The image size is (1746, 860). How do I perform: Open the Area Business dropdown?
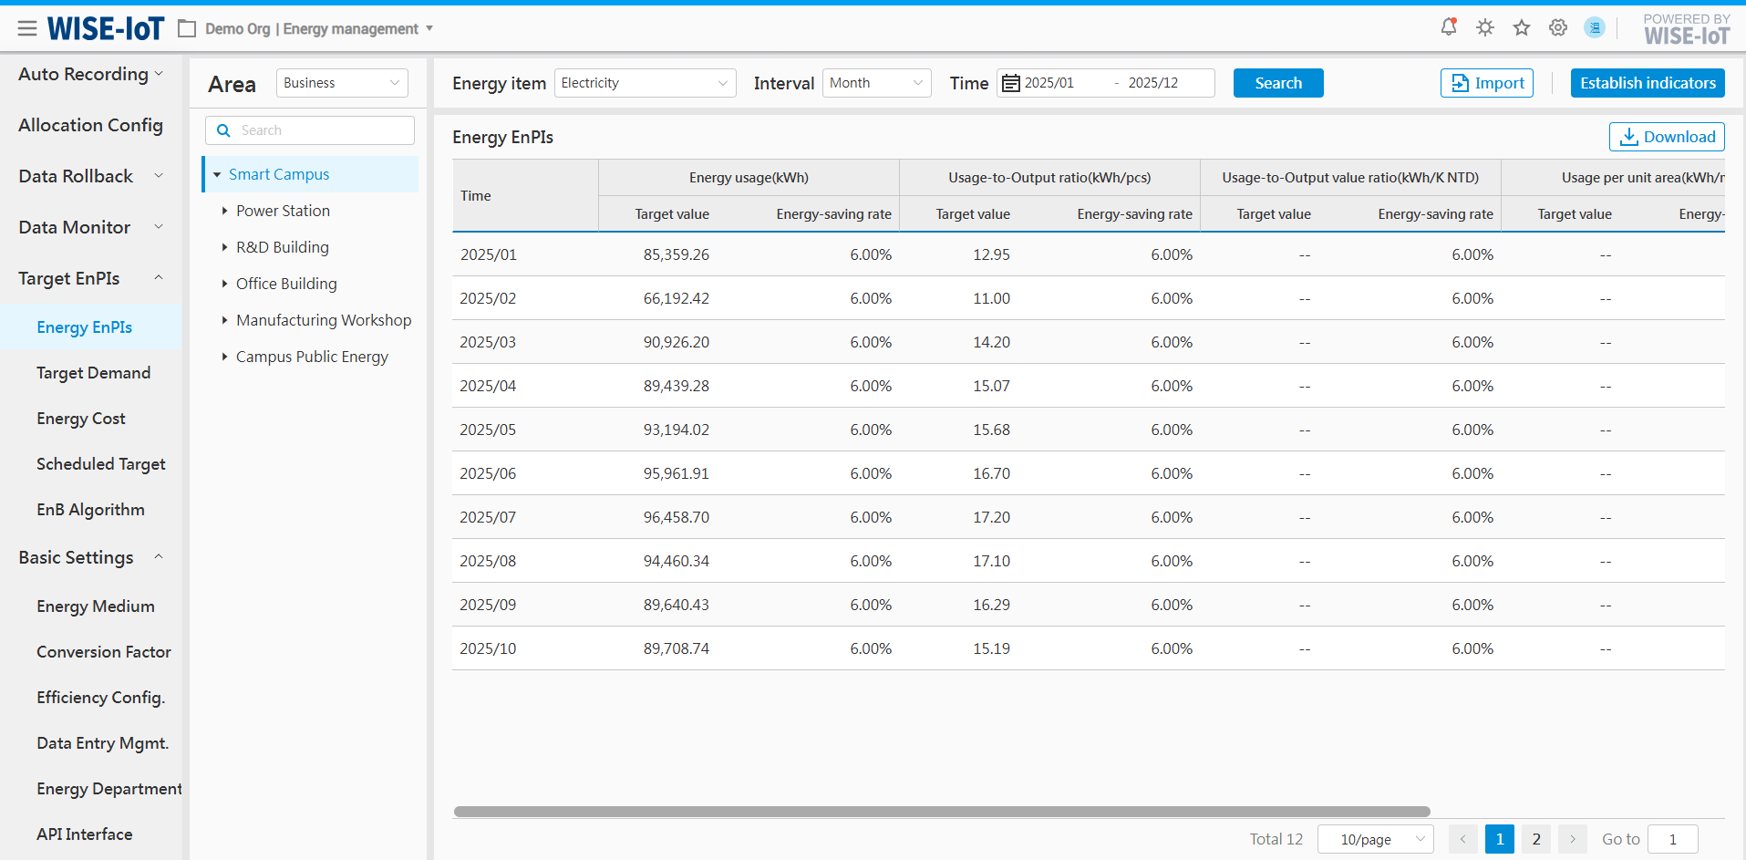pos(341,83)
